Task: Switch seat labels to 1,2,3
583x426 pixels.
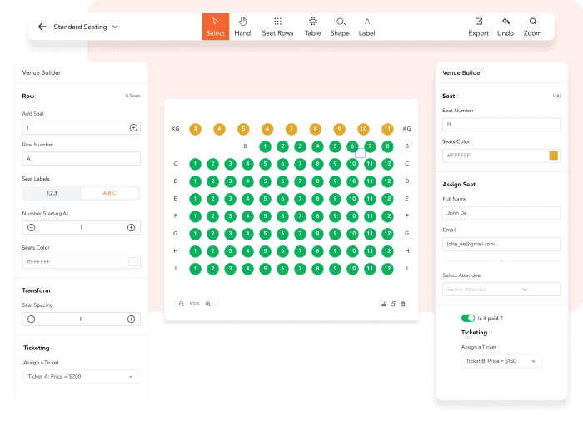Action: [52, 193]
